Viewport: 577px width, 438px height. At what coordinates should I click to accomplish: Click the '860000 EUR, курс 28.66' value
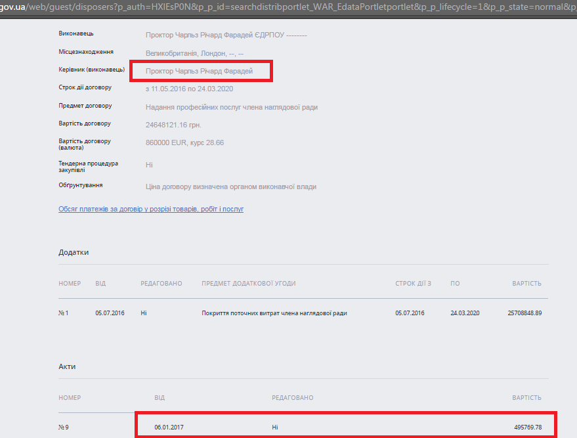184,142
